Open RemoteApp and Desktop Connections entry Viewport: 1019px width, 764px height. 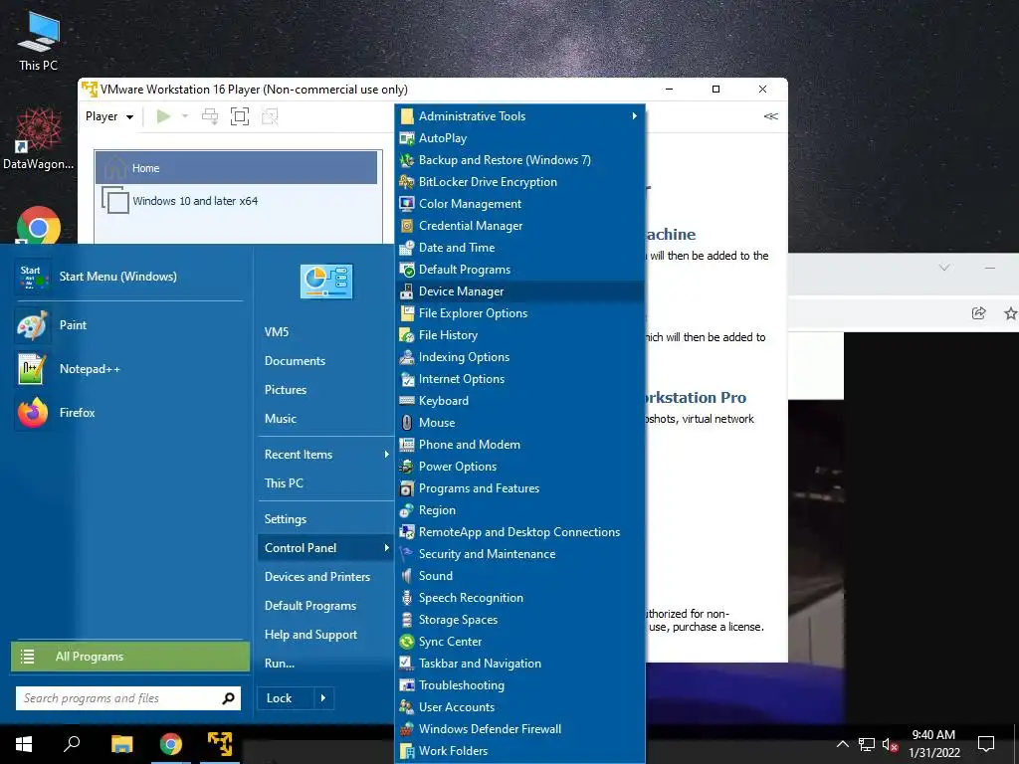519,532
